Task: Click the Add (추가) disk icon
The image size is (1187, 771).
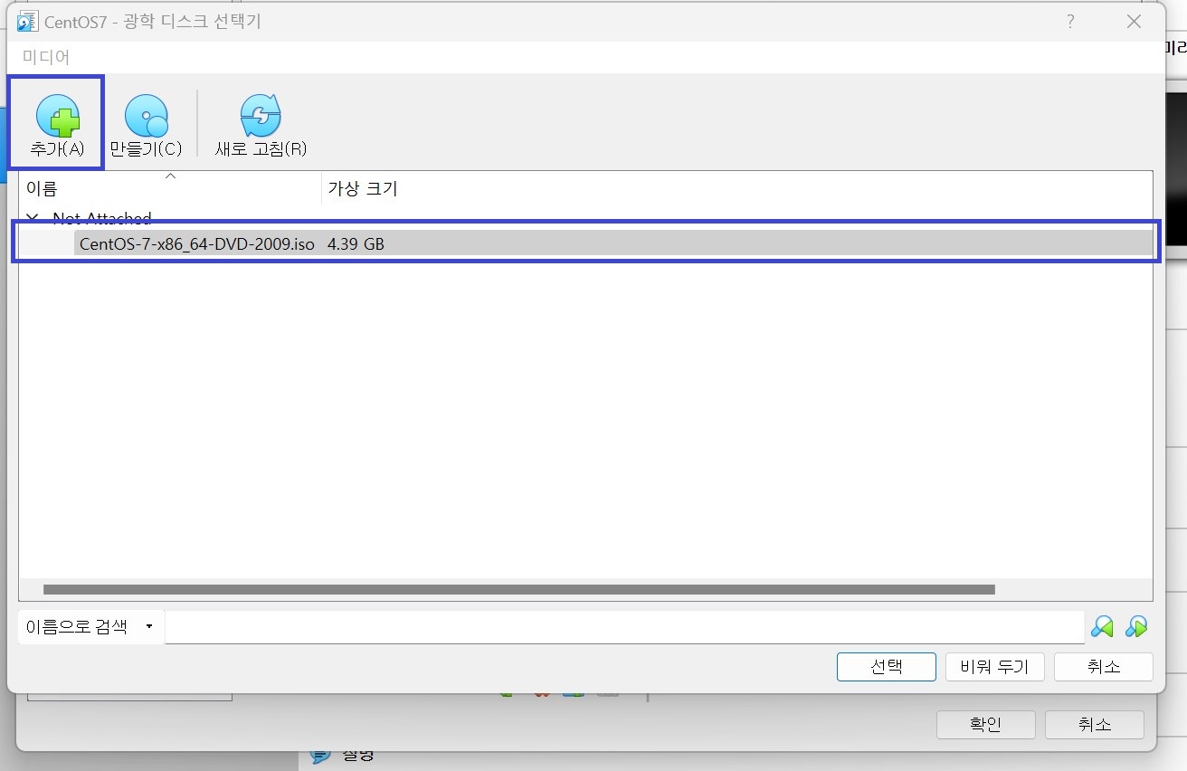Action: [57, 116]
